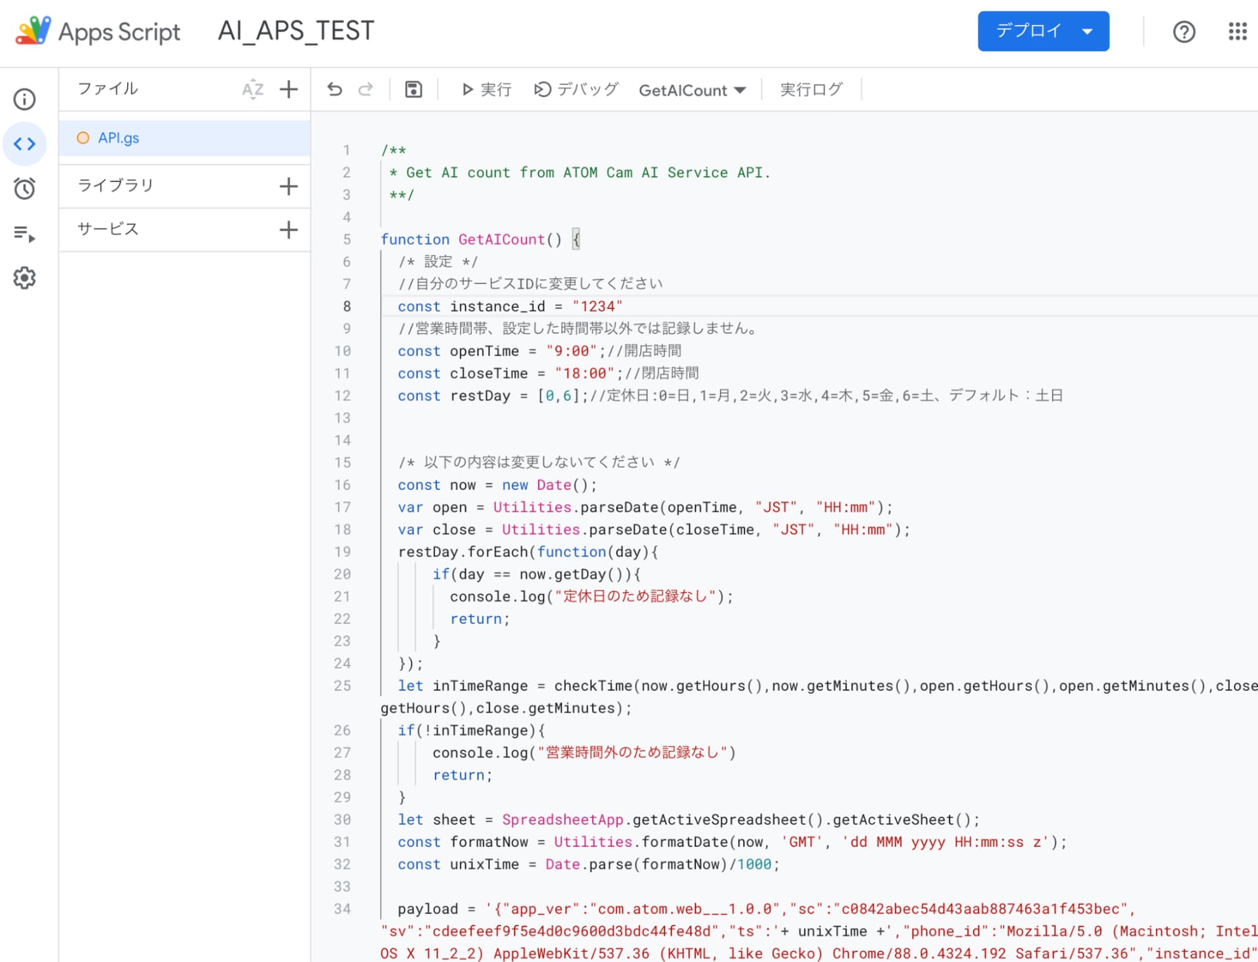Click line 8 instance_id code line
The height and width of the screenshot is (962, 1258).
510,306
